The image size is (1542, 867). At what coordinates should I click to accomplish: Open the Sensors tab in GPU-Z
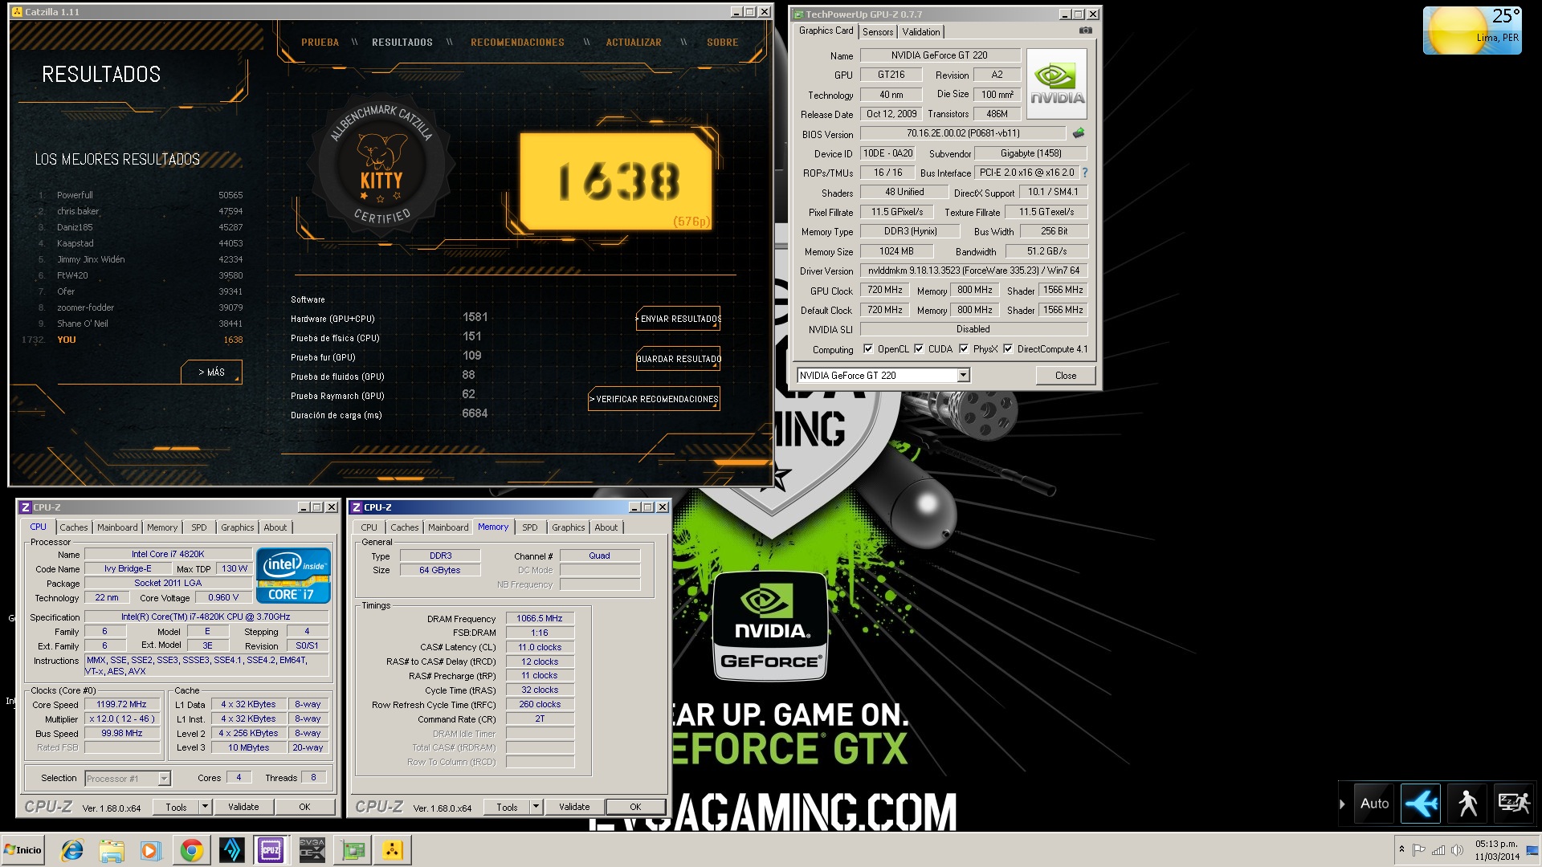[x=878, y=32]
